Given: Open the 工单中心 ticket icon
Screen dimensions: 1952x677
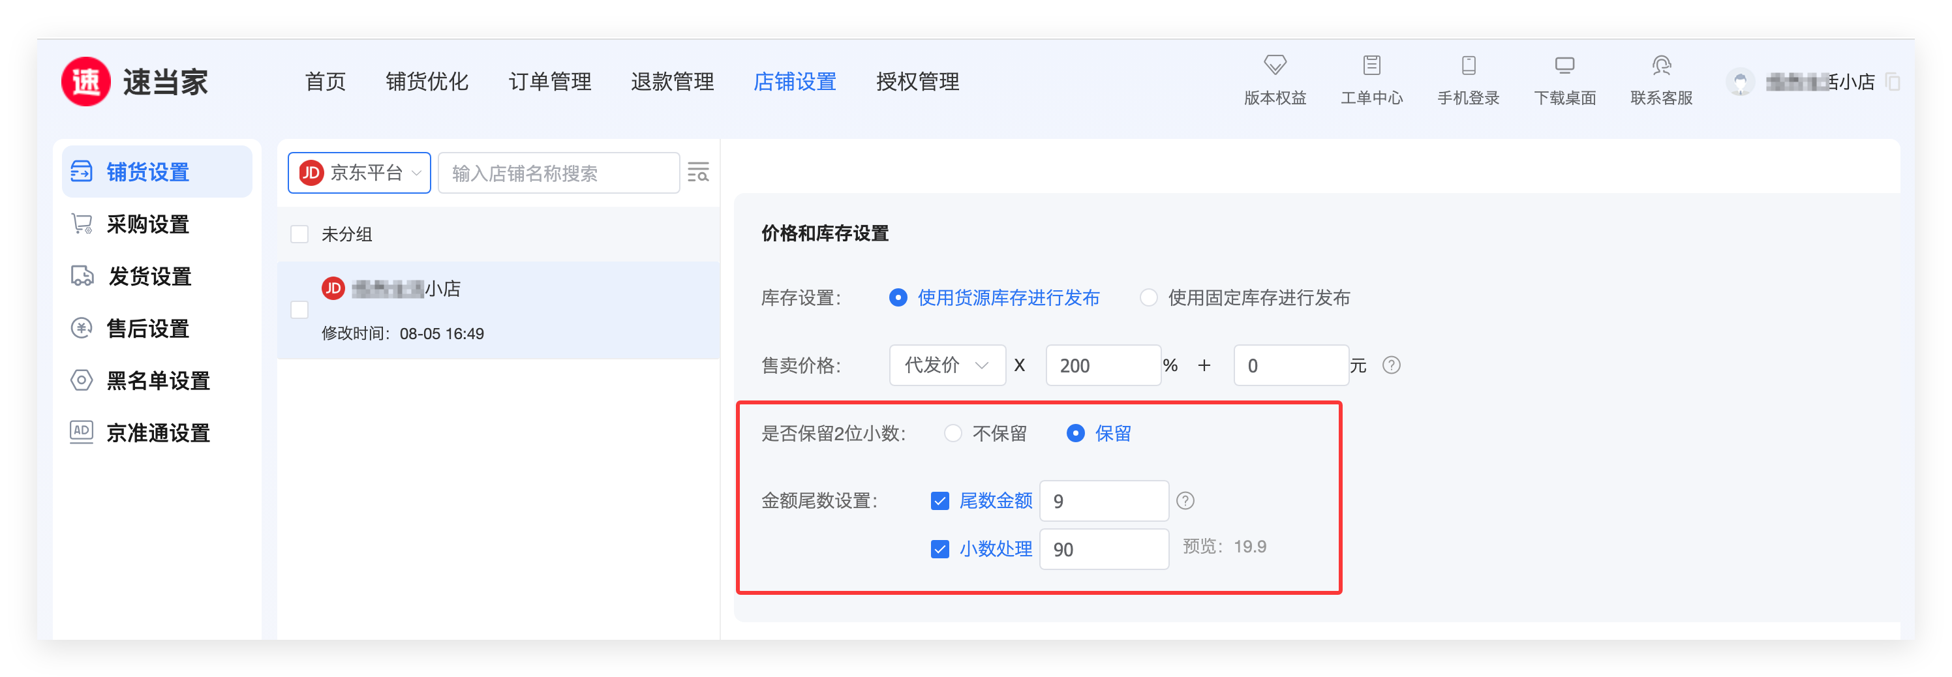Looking at the screenshot, I should click(x=1371, y=66).
